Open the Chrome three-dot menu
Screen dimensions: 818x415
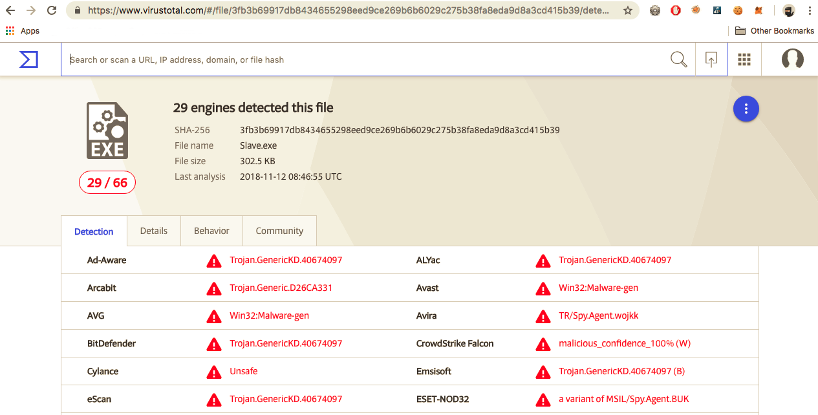click(809, 10)
